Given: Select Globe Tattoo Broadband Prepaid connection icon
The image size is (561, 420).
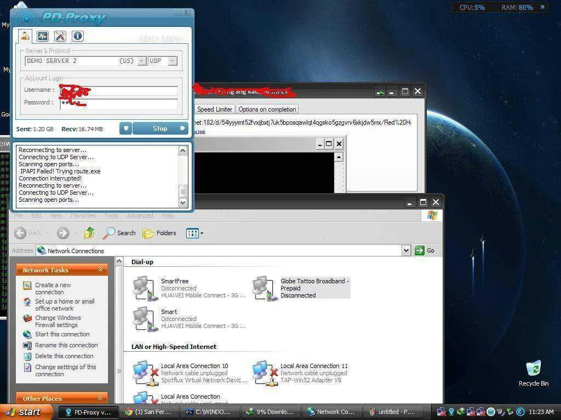Looking at the screenshot, I should tap(265, 288).
